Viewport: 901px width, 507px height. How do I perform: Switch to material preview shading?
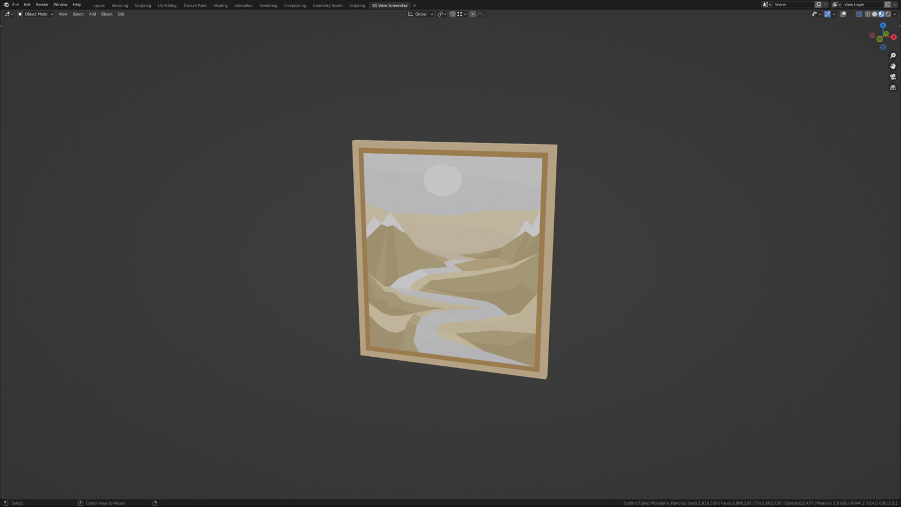click(881, 14)
